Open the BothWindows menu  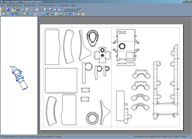coord(30,5)
